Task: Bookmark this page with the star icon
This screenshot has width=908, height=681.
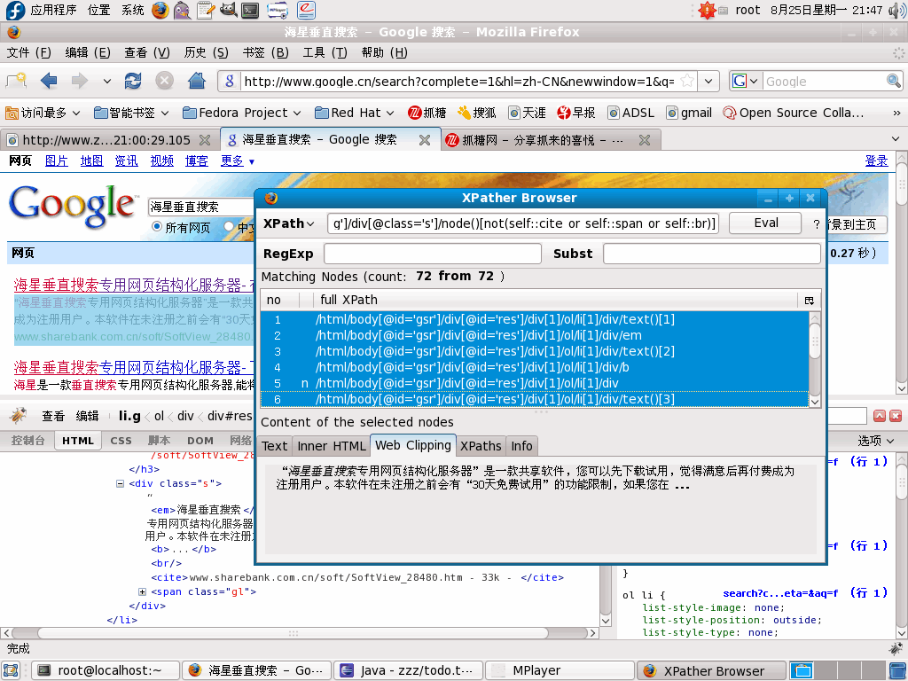Action: coord(687,81)
